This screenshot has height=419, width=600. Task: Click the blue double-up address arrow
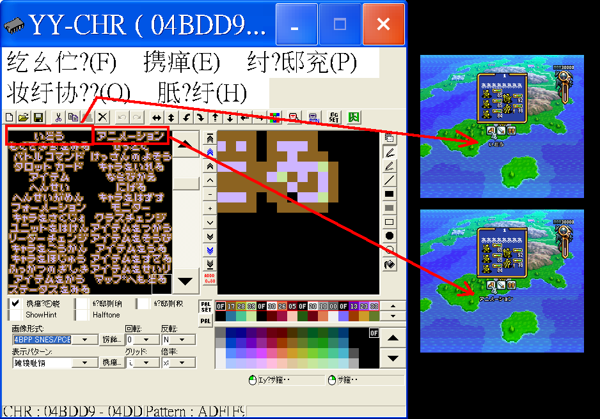click(x=210, y=153)
